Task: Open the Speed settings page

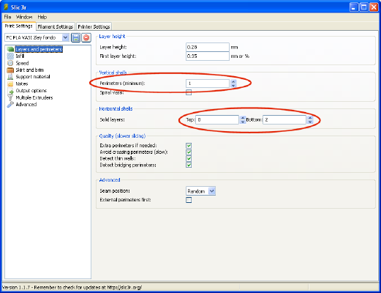Action: pyautogui.click(x=22, y=63)
